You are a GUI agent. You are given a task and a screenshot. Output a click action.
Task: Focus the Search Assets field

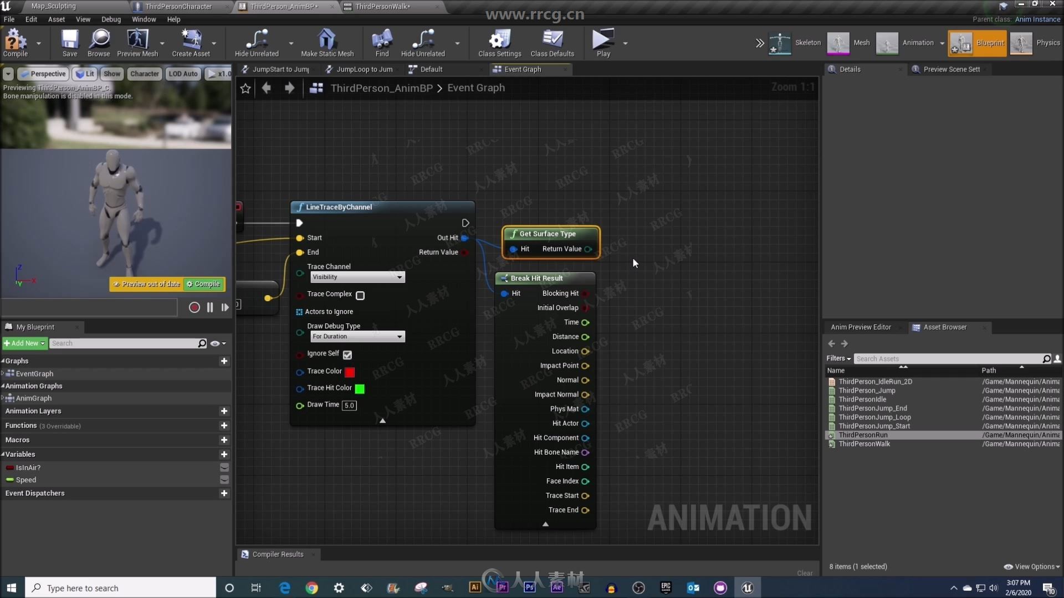tap(949, 359)
